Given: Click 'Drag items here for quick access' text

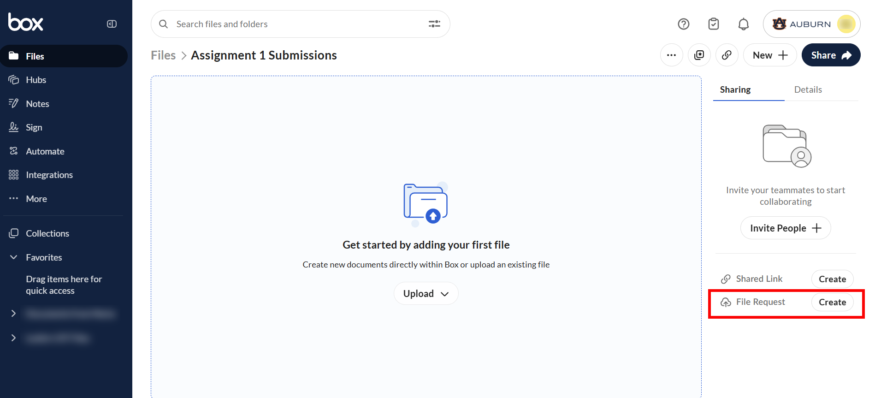Looking at the screenshot, I should point(64,285).
